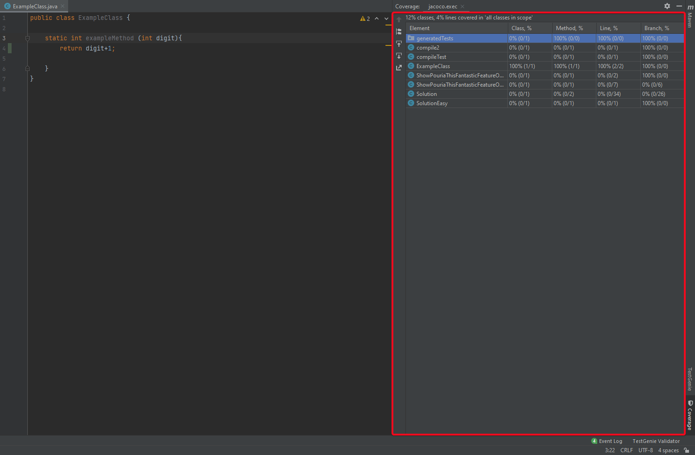
Task: Sort by the Class, % column header
Action: pyautogui.click(x=530, y=28)
